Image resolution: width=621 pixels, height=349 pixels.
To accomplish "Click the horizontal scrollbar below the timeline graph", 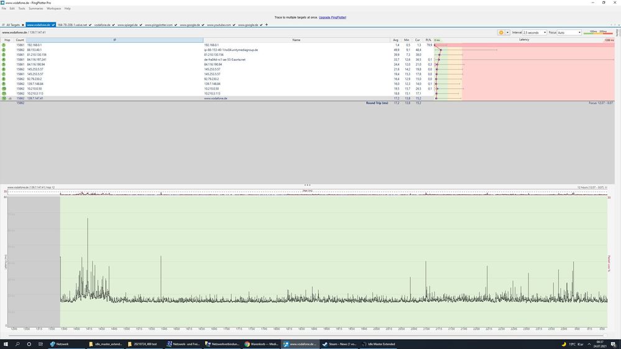I will click(307, 335).
